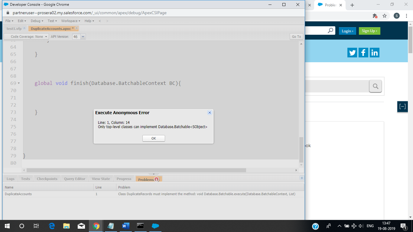Switch to the test1.vfp editor tab
Viewport: 413px width, 232px height.
point(14,28)
